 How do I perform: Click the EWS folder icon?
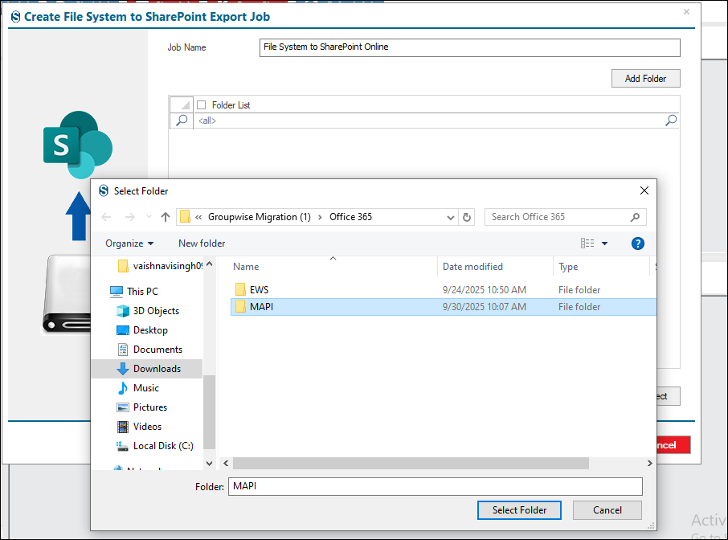[x=240, y=290]
